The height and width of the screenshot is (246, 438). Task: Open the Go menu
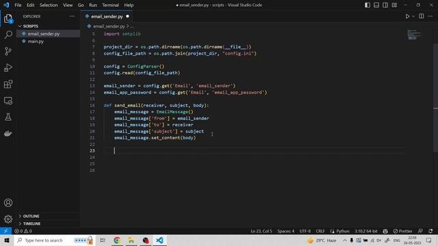(x=81, y=5)
